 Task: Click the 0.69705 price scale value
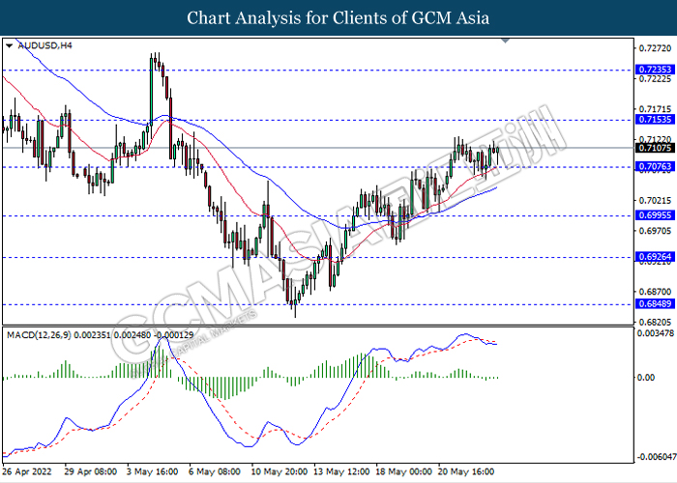point(655,231)
